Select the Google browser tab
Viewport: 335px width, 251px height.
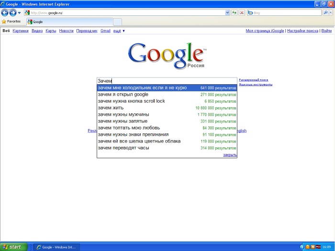point(70,22)
